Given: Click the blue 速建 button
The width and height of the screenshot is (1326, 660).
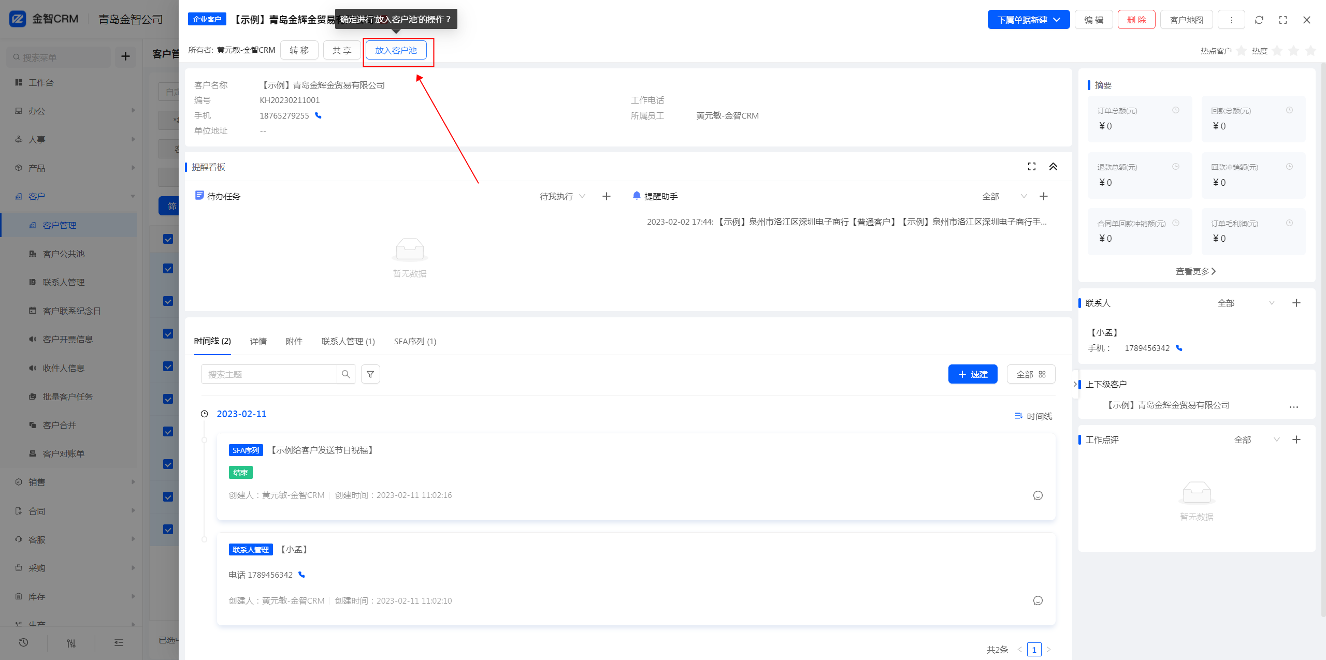Looking at the screenshot, I should click(x=973, y=374).
